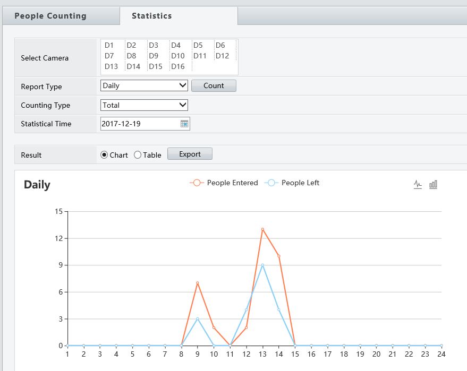
Task: Click People Entered peak point at hour 13
Action: click(x=262, y=229)
